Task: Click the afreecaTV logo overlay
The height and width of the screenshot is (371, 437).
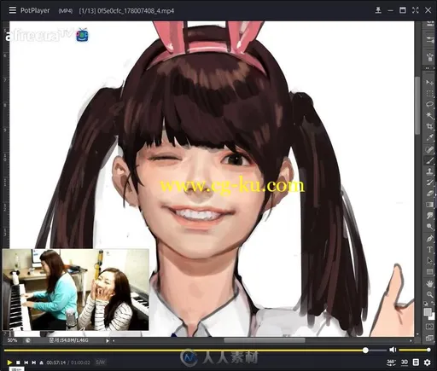Action: coord(47,35)
